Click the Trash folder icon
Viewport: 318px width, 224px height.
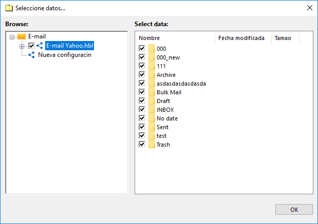(152, 145)
